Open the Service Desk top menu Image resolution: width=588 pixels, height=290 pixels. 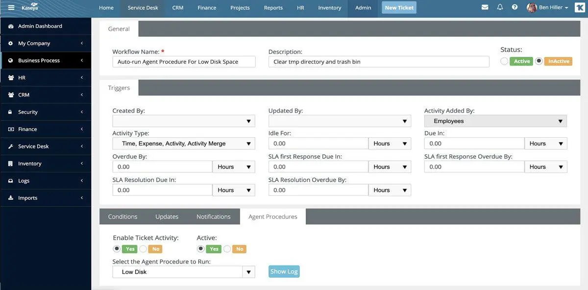pos(143,8)
